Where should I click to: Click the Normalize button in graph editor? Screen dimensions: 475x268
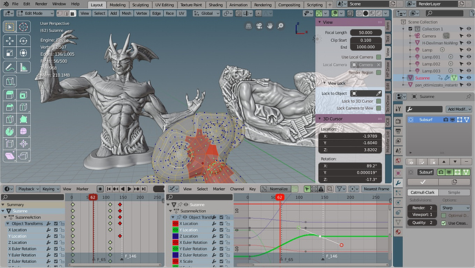275,189
